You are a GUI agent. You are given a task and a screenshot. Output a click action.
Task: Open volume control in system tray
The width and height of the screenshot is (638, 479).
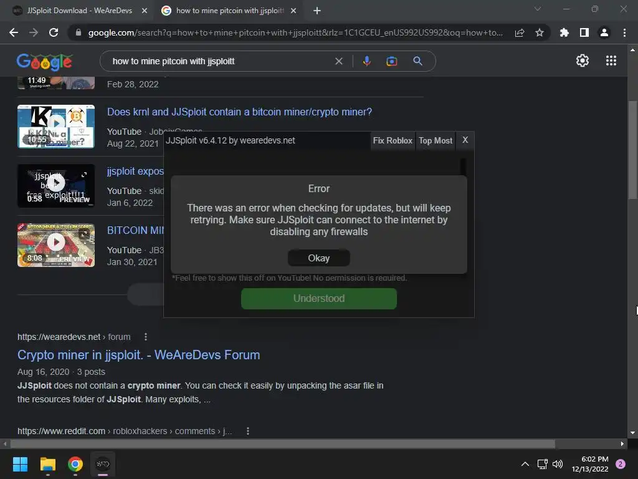[558, 464]
